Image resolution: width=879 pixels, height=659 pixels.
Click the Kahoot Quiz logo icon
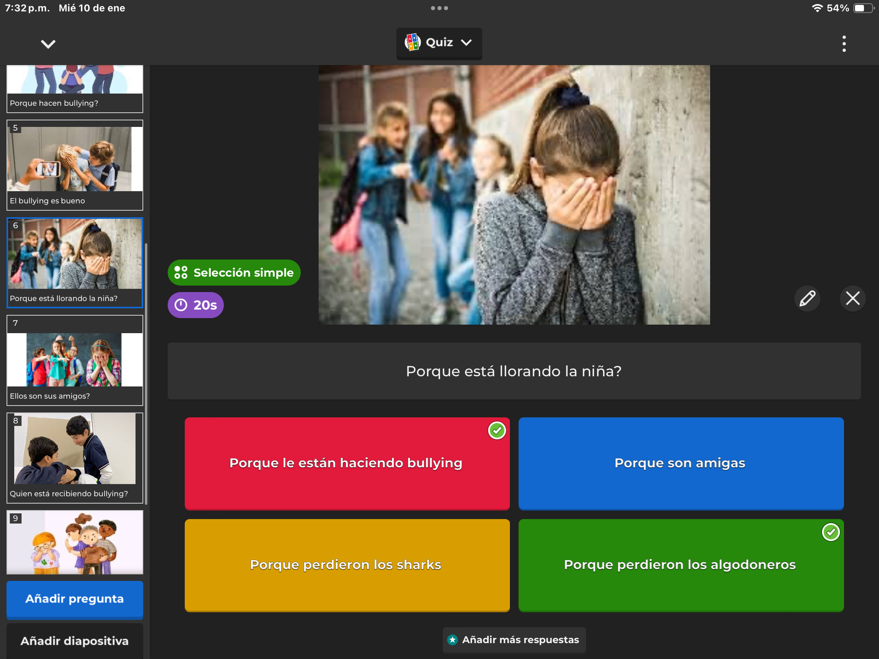click(412, 42)
